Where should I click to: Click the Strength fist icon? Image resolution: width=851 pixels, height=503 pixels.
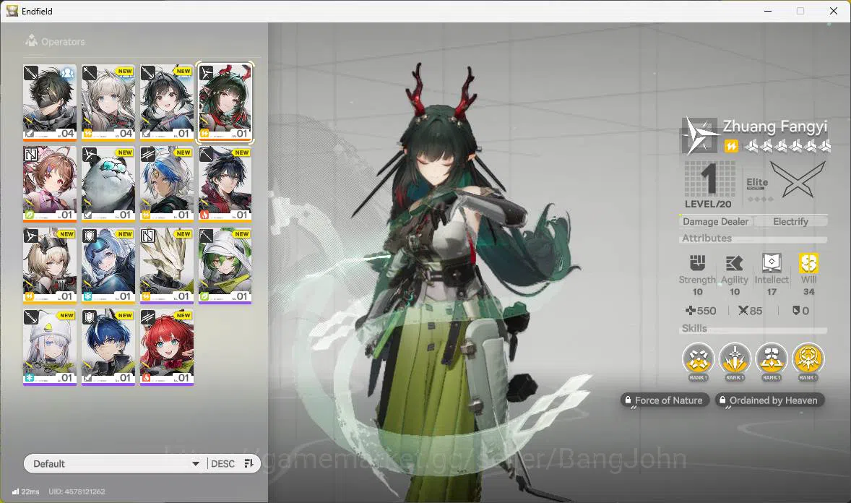pos(697,263)
